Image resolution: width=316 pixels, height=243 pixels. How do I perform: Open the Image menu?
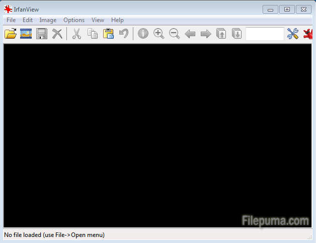tap(48, 20)
